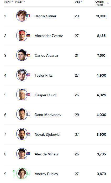Viewport: 111px width, 183px height.
Task: Open Alexander Zverev's player name link
Action: 49,36
